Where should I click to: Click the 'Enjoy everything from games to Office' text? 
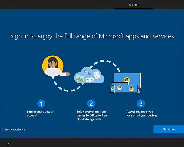(92, 115)
